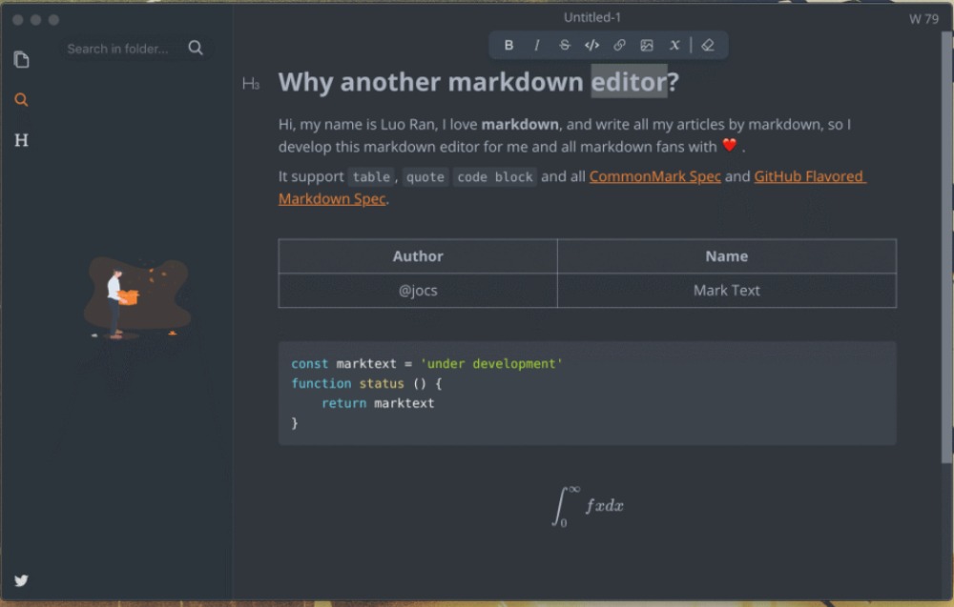This screenshot has height=607, width=954.
Task: Clear formatting with the eraser icon
Action: [707, 45]
